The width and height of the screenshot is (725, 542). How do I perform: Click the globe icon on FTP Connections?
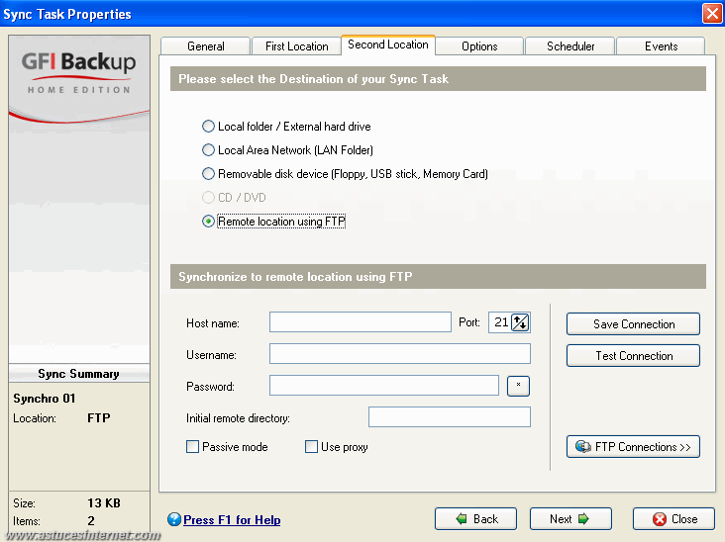point(583,446)
